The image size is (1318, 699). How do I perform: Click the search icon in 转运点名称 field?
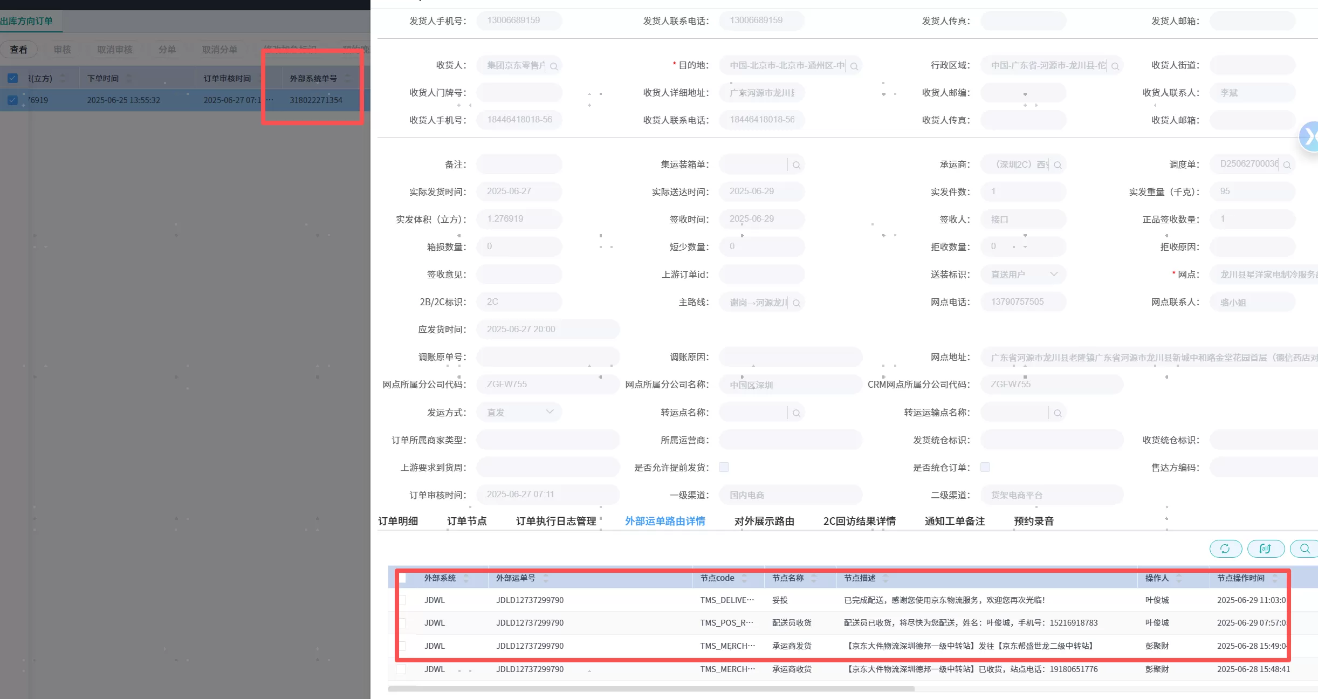pyautogui.click(x=797, y=413)
